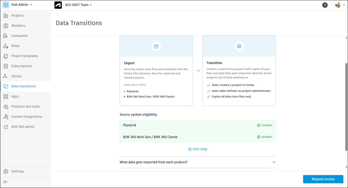Click the Products and tools icon
Image resolution: width=348 pixels, height=188 pixels.
click(6, 107)
